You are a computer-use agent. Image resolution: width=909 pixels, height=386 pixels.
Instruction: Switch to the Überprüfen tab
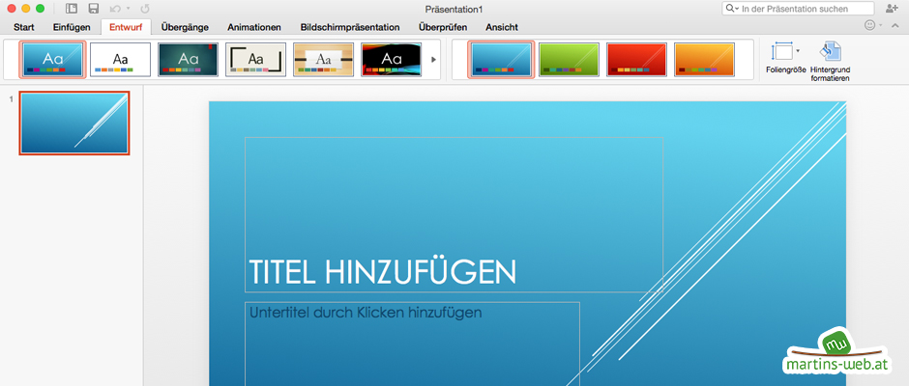pos(443,27)
